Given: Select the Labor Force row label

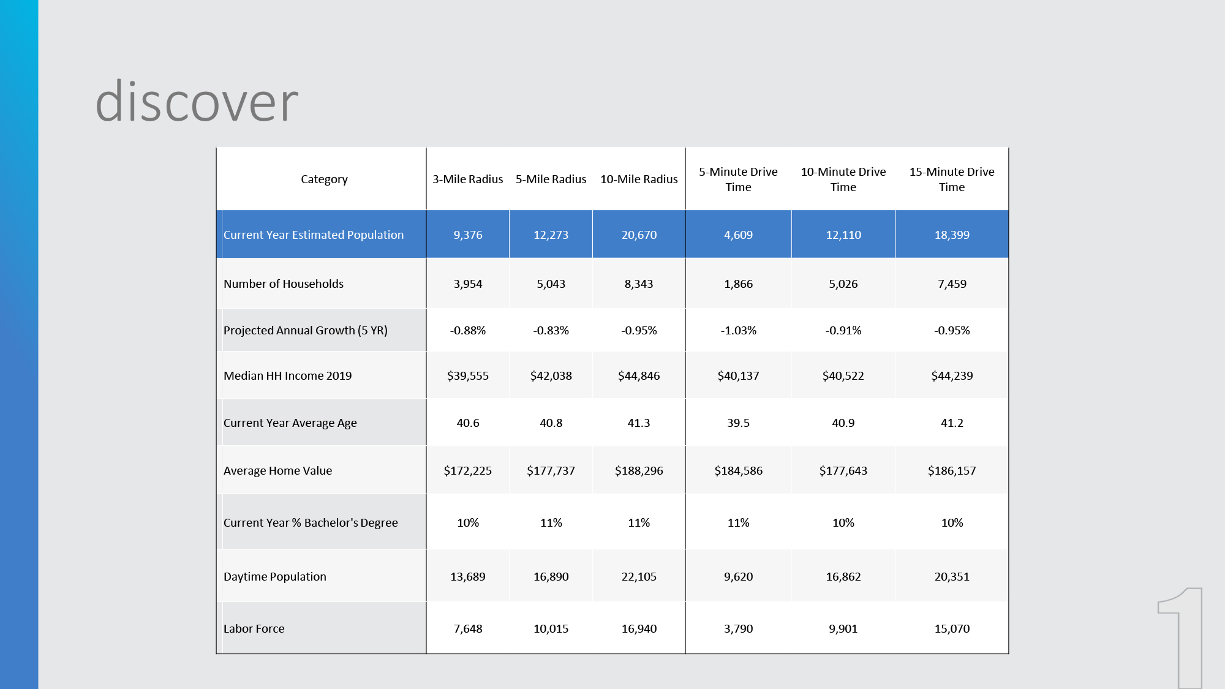Looking at the screenshot, I should click(x=254, y=629).
